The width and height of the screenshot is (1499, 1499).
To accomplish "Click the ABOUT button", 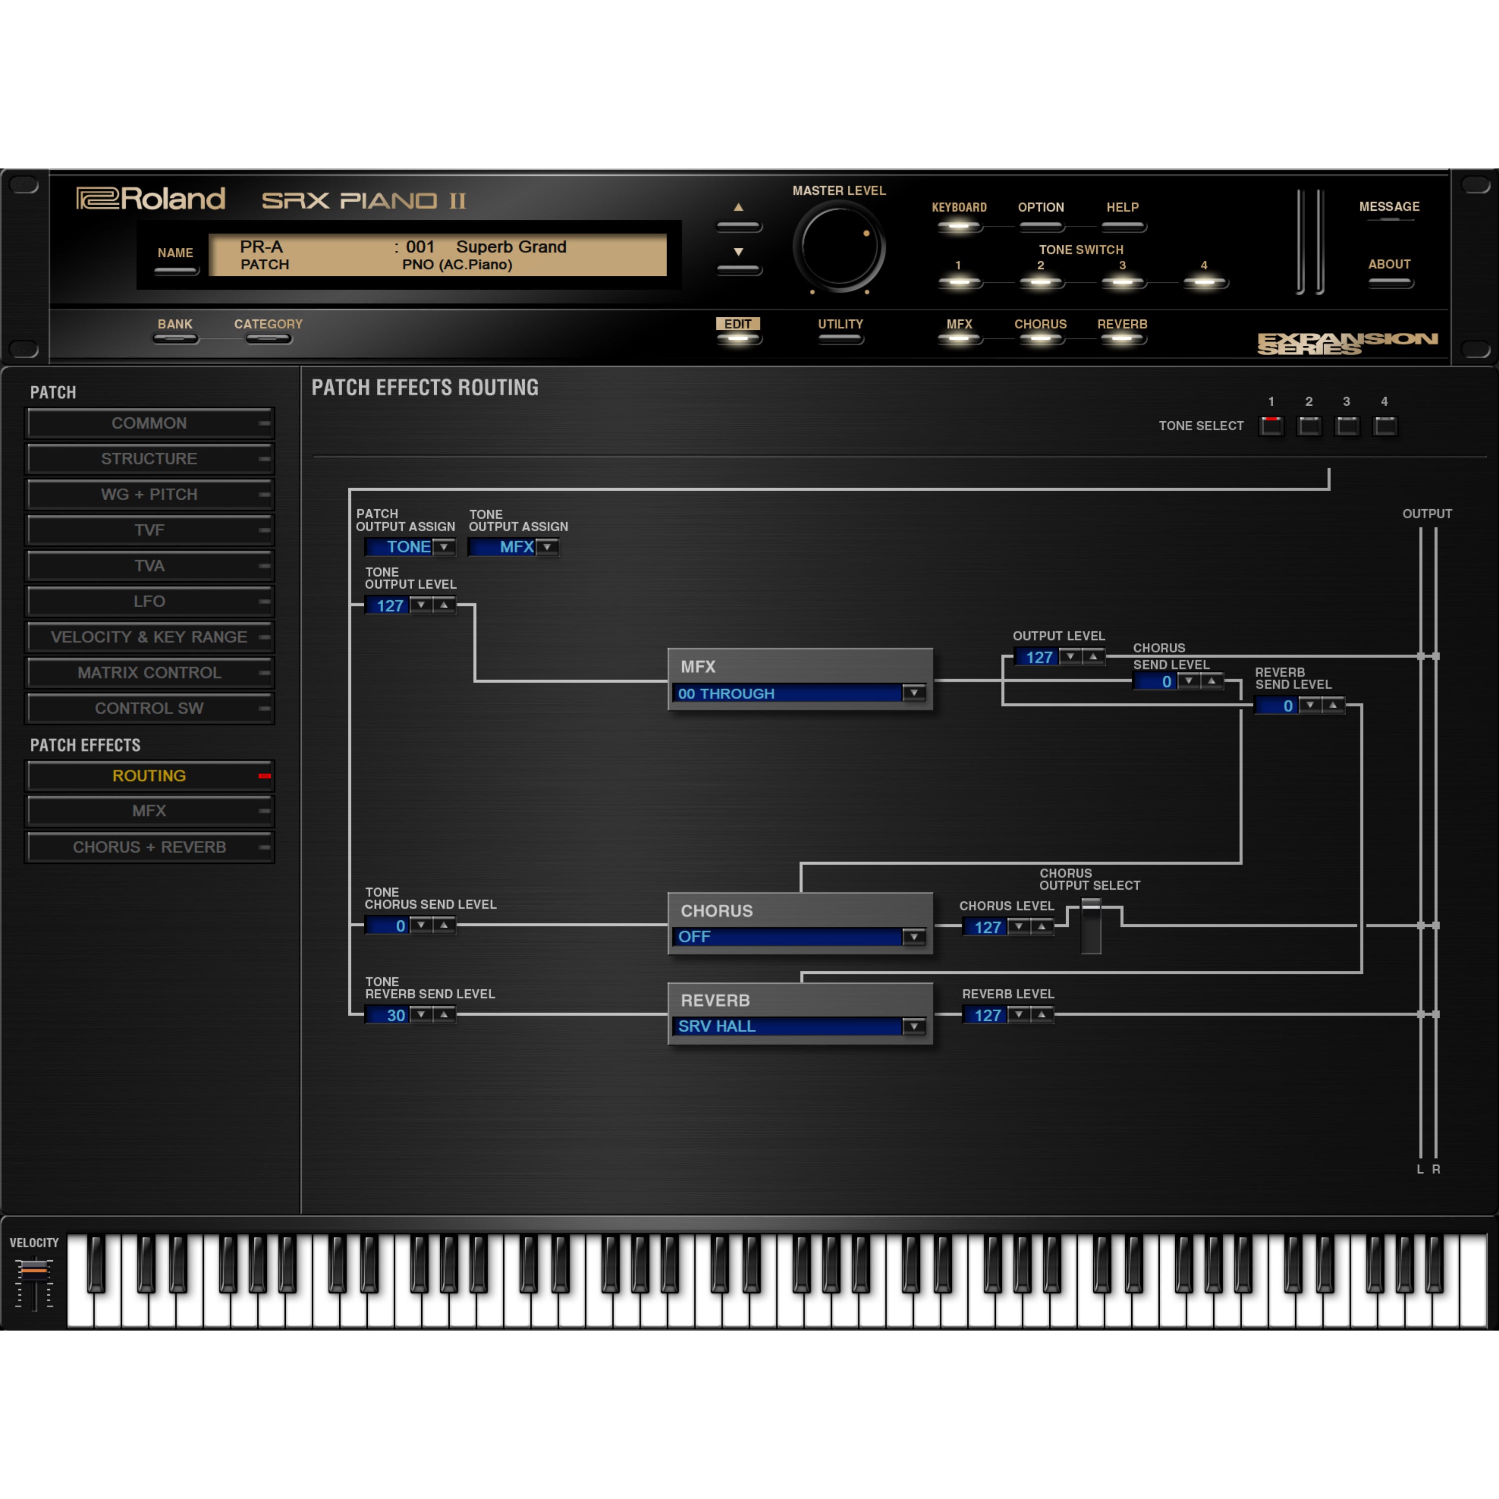I will point(1390,282).
